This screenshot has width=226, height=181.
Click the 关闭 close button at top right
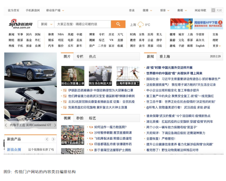[x=217, y=10]
